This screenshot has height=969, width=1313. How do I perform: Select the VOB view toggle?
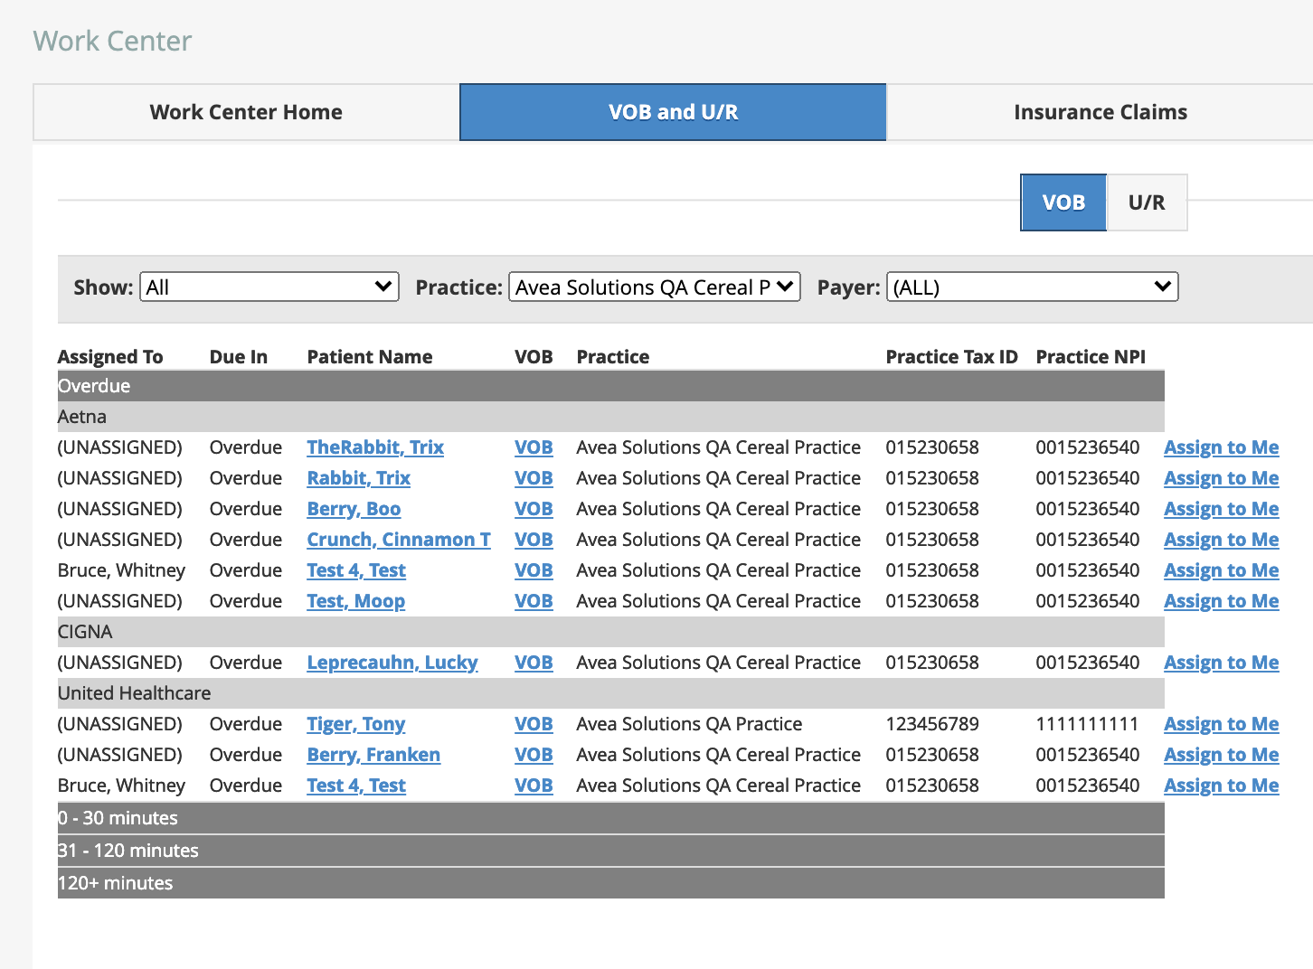(x=1063, y=202)
